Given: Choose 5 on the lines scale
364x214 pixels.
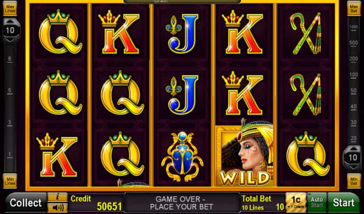Looking at the screenshot, I should click(10, 90).
